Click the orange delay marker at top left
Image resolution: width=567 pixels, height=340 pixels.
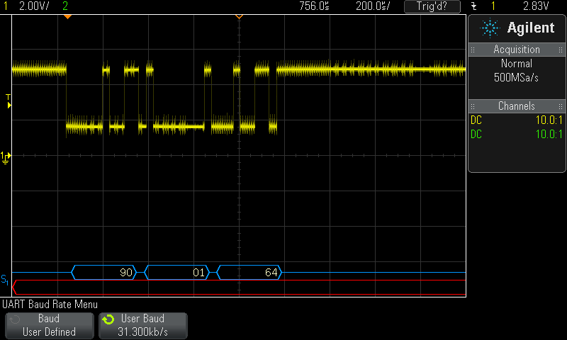tap(67, 16)
